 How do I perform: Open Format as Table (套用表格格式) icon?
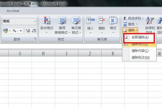coord(62,21)
